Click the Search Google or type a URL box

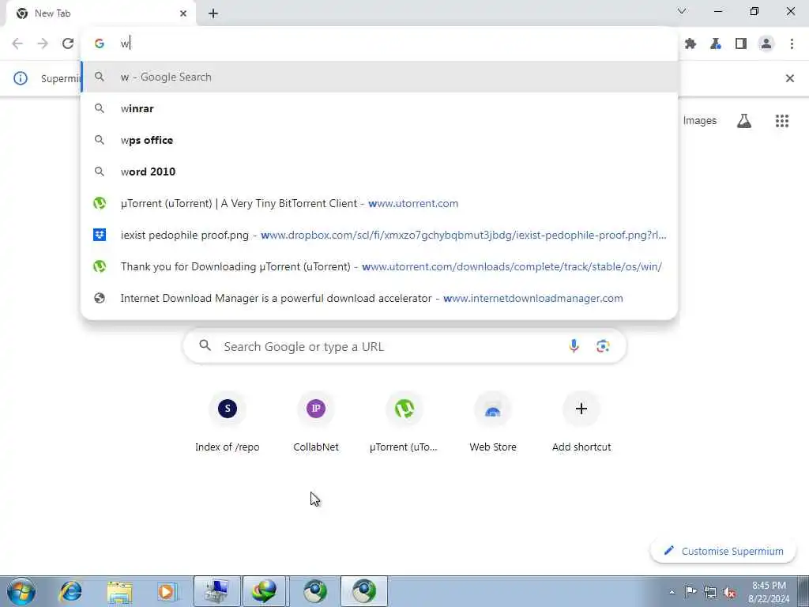coord(405,346)
